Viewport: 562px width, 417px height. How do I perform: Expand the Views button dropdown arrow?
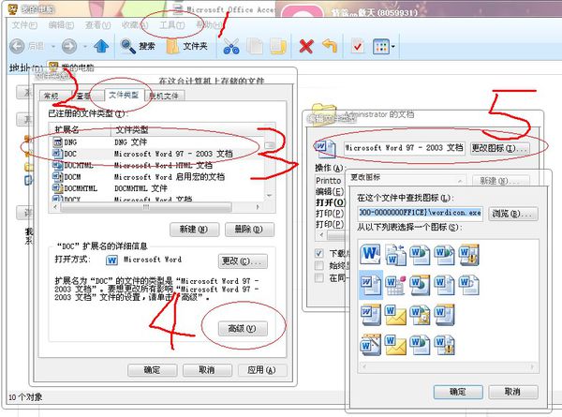coord(393,47)
